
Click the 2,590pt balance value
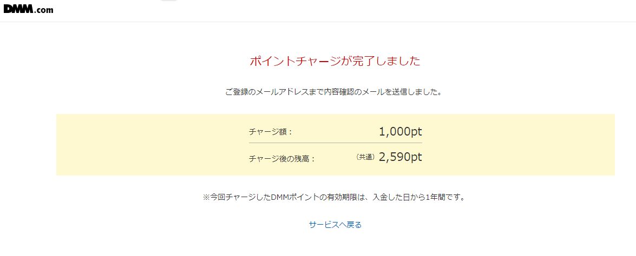click(401, 157)
